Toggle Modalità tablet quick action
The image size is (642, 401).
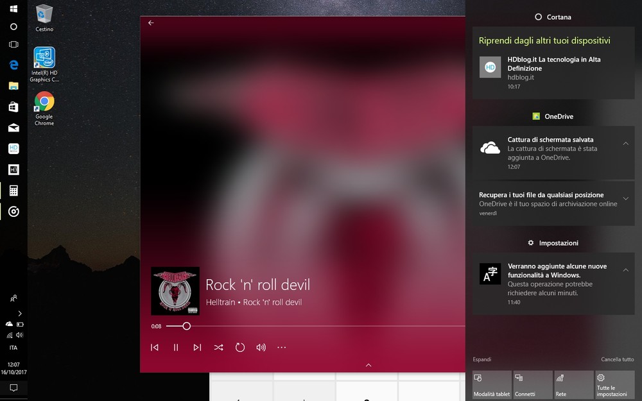pos(492,385)
